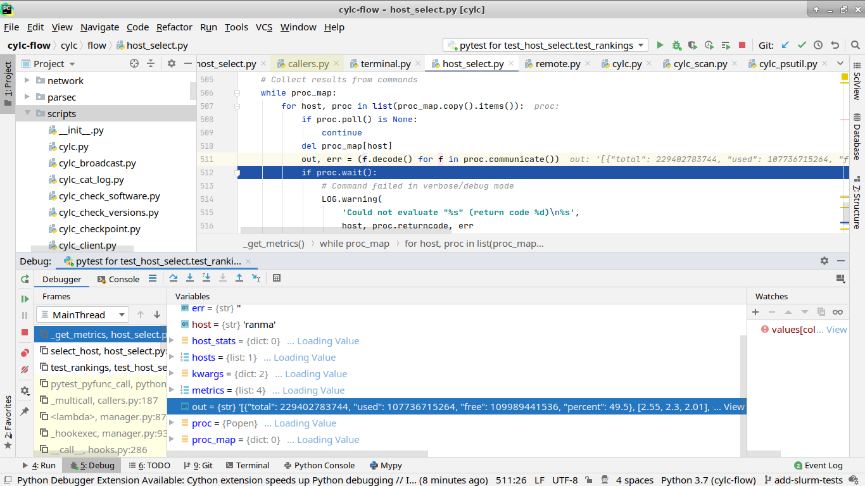Image resolution: width=865 pixels, height=486 pixels.
Task: Resume the program with the green play icon
Action: pyautogui.click(x=24, y=297)
